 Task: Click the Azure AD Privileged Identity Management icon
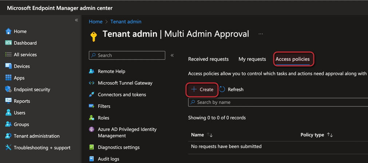[92, 130]
